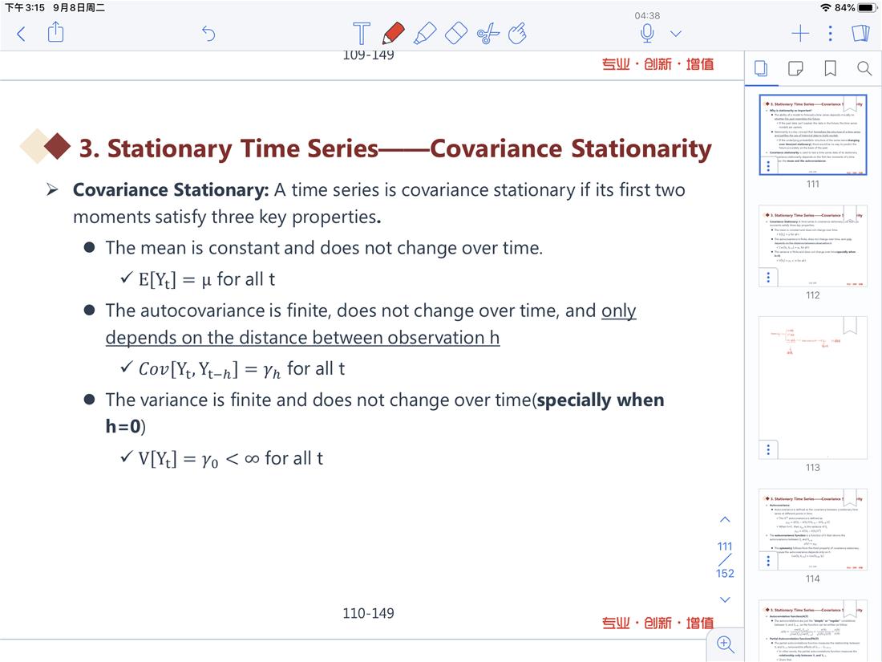Toggle bookmark on page 113 thumbnail

coord(849,326)
